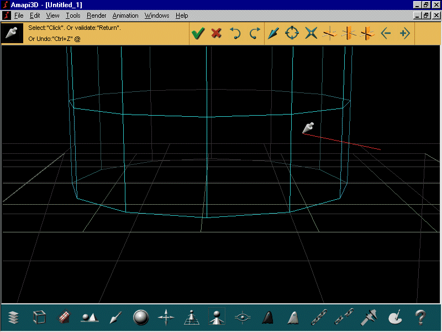Click the redo curved arrow icon
The width and height of the screenshot is (442, 332).
click(254, 34)
